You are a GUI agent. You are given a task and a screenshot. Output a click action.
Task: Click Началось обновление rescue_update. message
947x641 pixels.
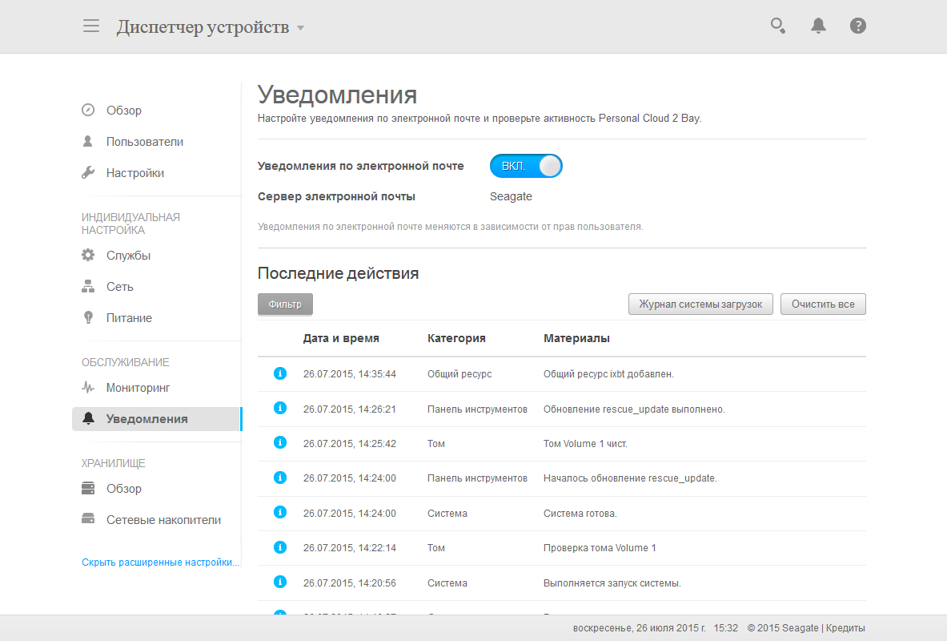click(630, 478)
